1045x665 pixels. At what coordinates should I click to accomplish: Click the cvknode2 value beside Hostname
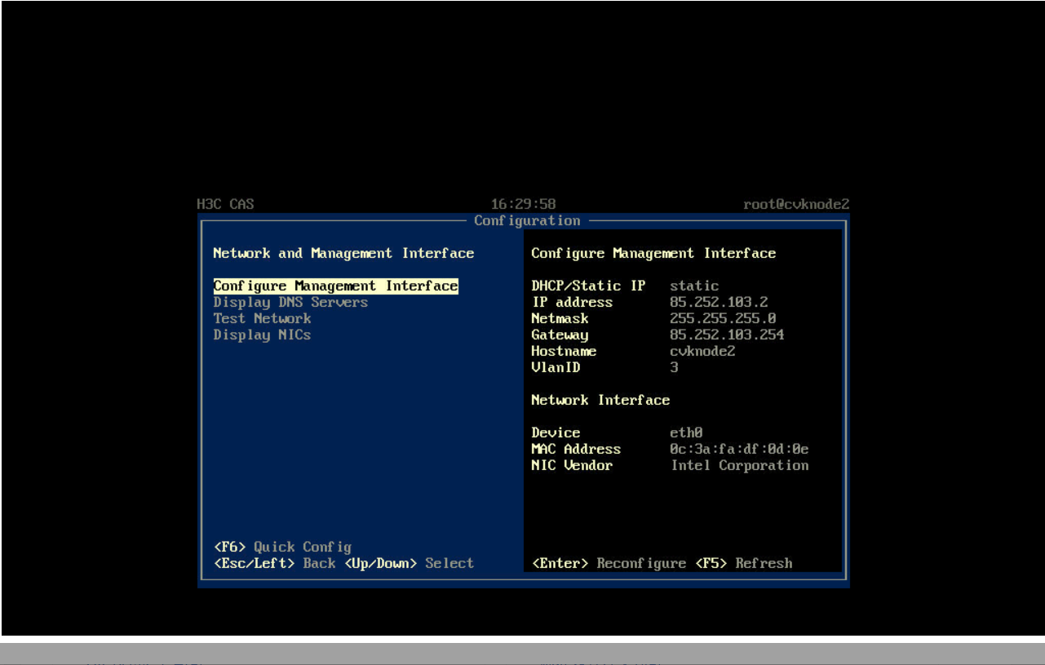[x=702, y=352]
